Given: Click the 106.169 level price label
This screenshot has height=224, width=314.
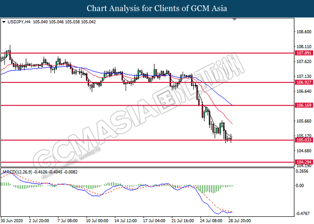Looking at the screenshot, I should (304, 105).
